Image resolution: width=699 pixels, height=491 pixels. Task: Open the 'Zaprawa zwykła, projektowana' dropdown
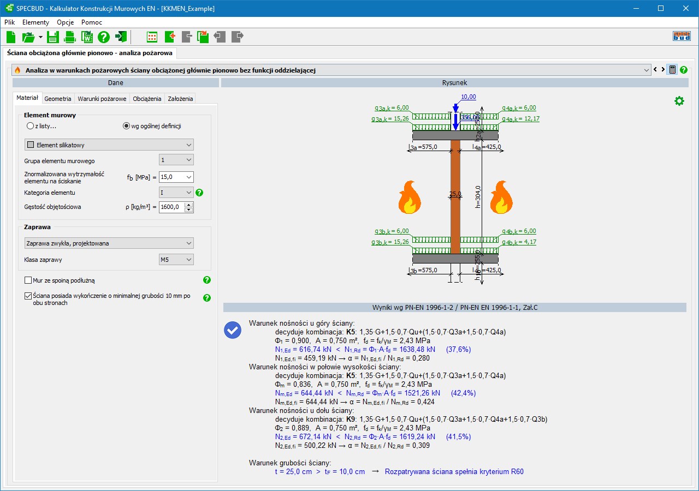point(109,243)
